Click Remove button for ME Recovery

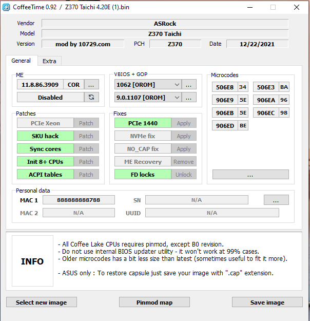(184, 161)
